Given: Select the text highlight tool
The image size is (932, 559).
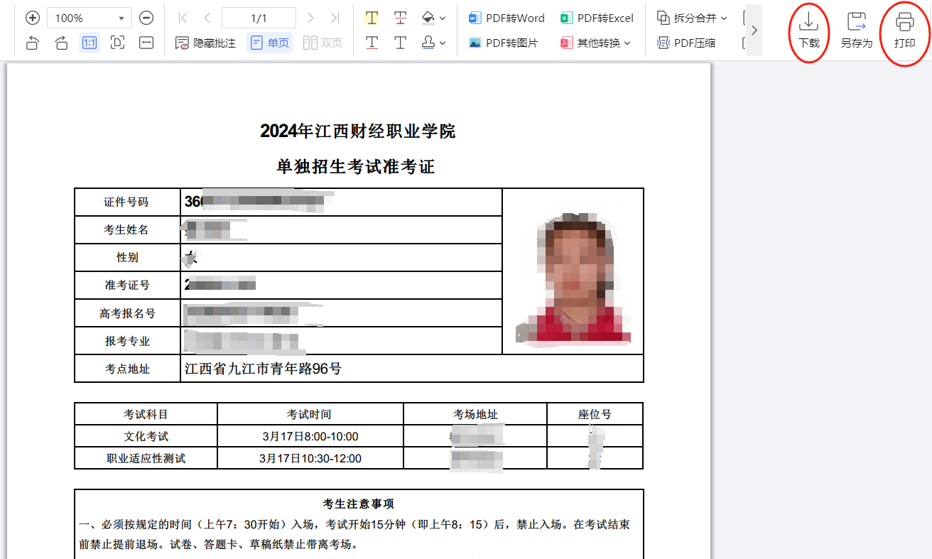Looking at the screenshot, I should [372, 18].
